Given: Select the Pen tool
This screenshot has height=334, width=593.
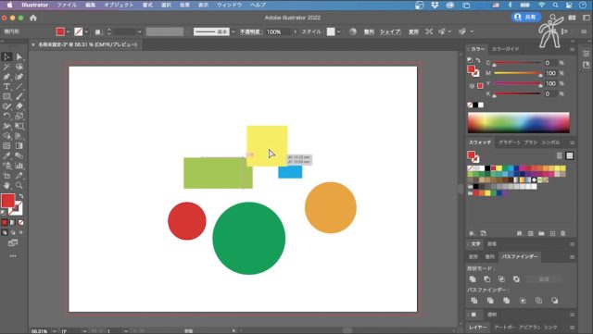Looking at the screenshot, I should point(6,77).
